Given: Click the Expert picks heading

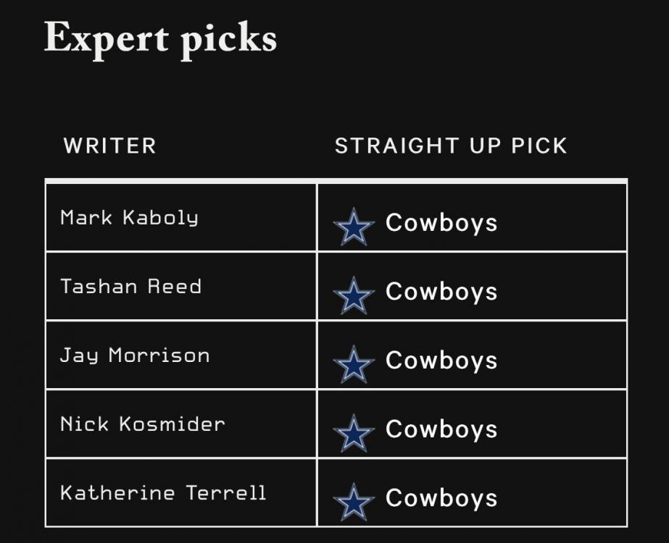Looking at the screenshot, I should tap(160, 36).
